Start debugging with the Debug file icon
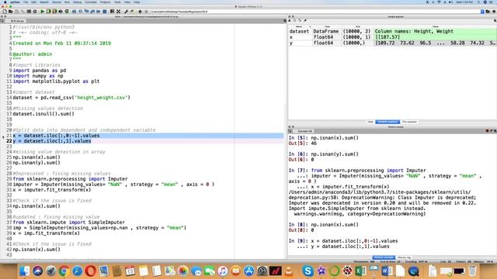Viewport: 497px width, 279px height. (x=74, y=12)
